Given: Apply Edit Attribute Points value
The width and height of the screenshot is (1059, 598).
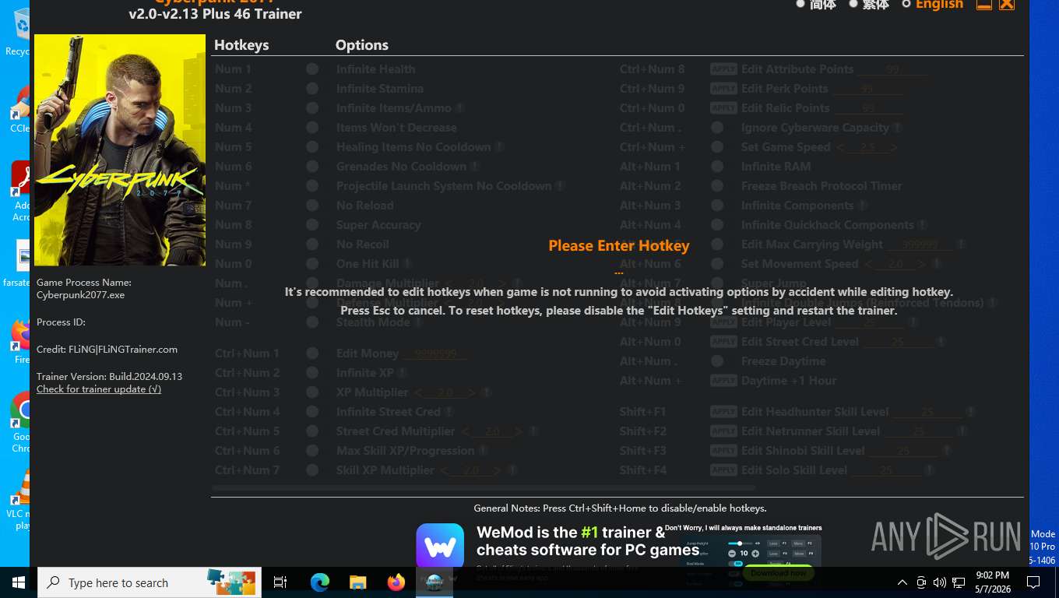Looking at the screenshot, I should (723, 69).
